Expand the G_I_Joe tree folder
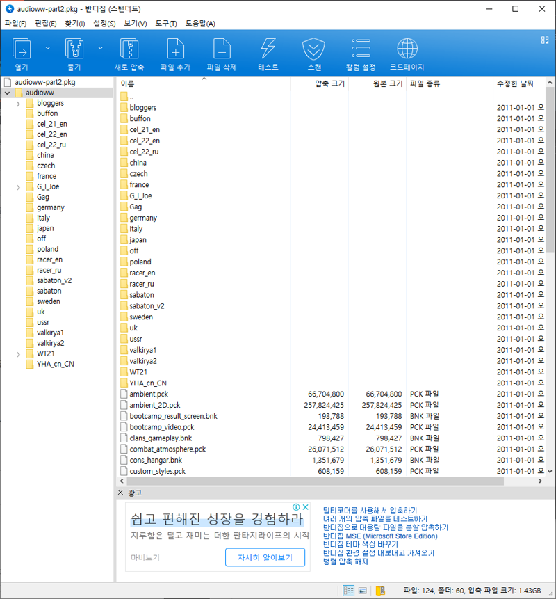The image size is (556, 599). [x=18, y=187]
